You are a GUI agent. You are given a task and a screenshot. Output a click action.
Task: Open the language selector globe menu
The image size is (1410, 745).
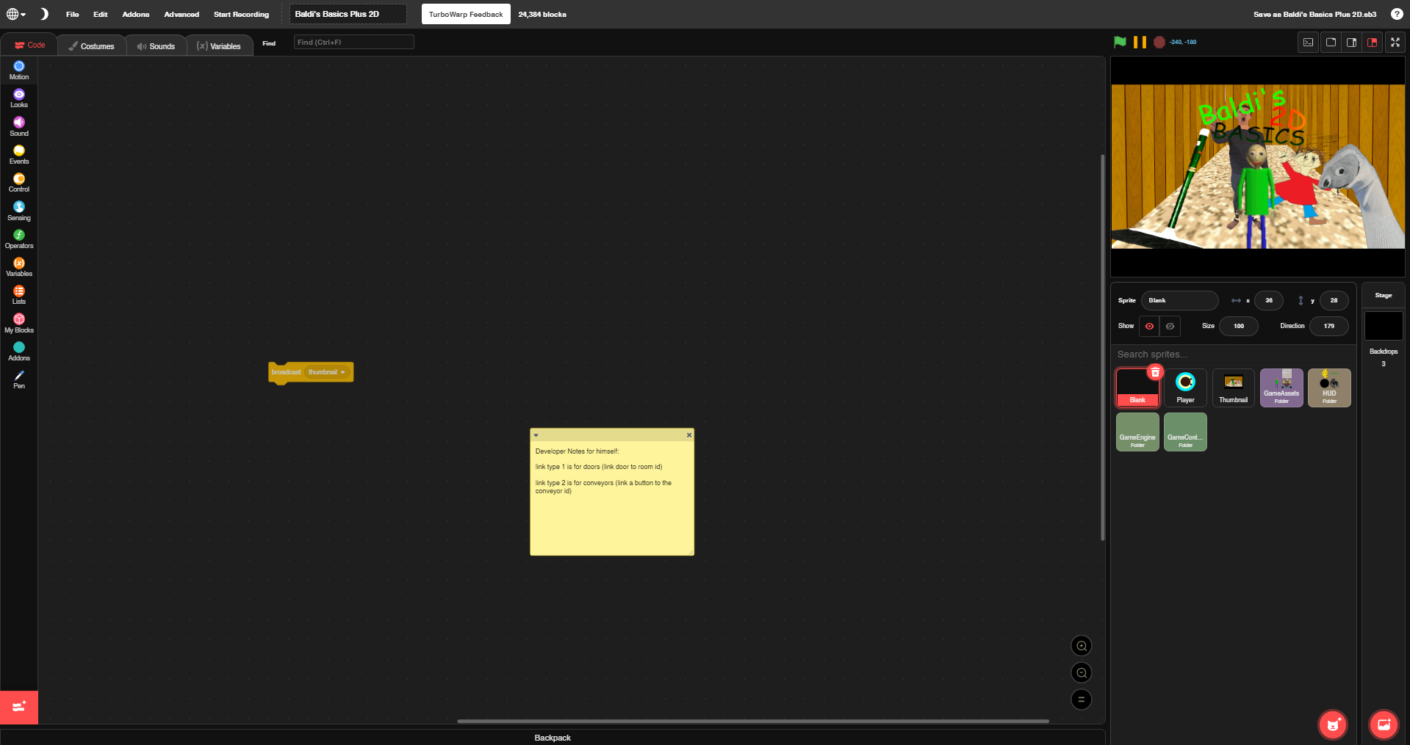tap(15, 13)
